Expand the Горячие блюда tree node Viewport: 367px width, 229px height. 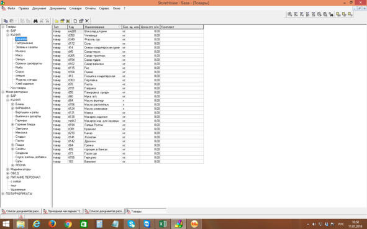pos(12,125)
